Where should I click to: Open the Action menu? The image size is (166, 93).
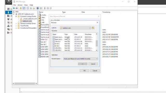coord(20,5)
